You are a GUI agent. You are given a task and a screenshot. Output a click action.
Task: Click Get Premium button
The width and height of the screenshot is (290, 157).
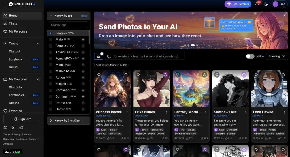(x=238, y=4)
